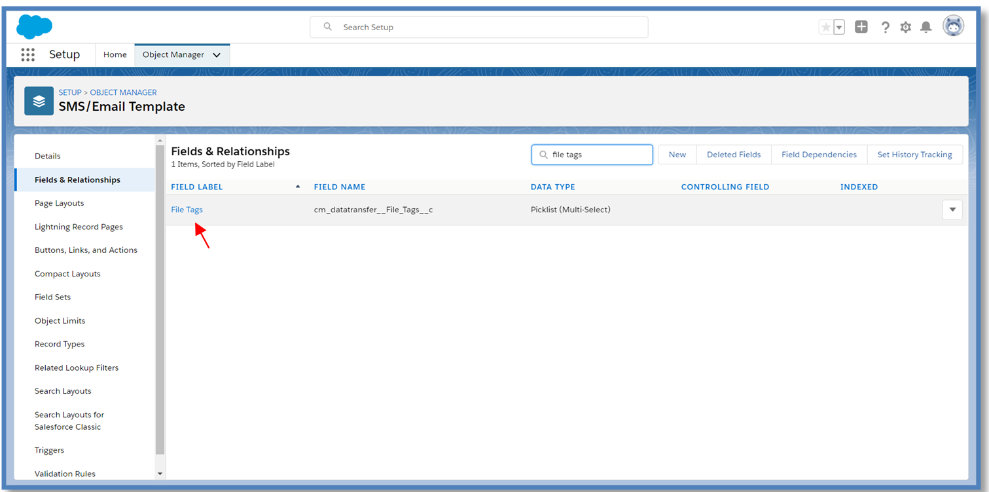Click the sidebar scroll up arrow
Image resolution: width=989 pixels, height=492 pixels.
point(160,140)
